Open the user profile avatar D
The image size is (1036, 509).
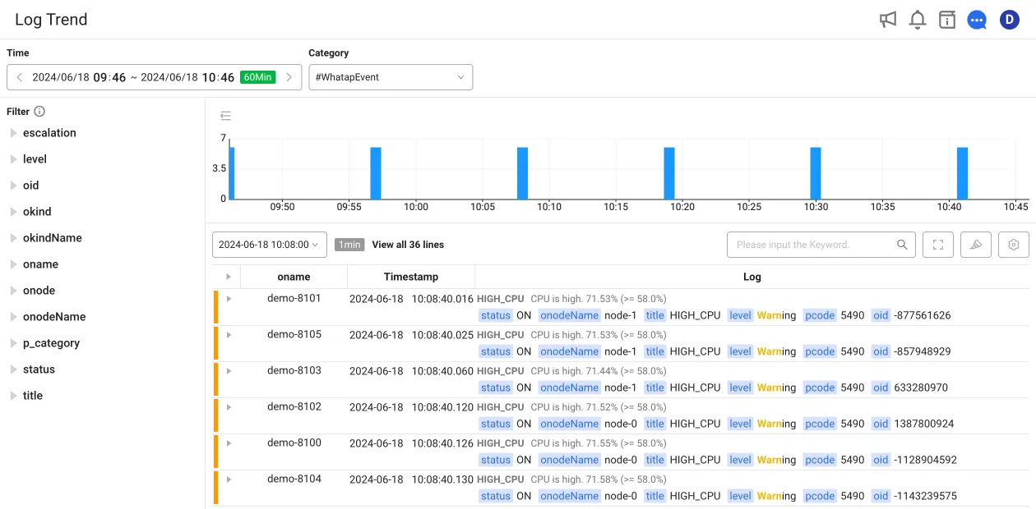coord(1010,20)
